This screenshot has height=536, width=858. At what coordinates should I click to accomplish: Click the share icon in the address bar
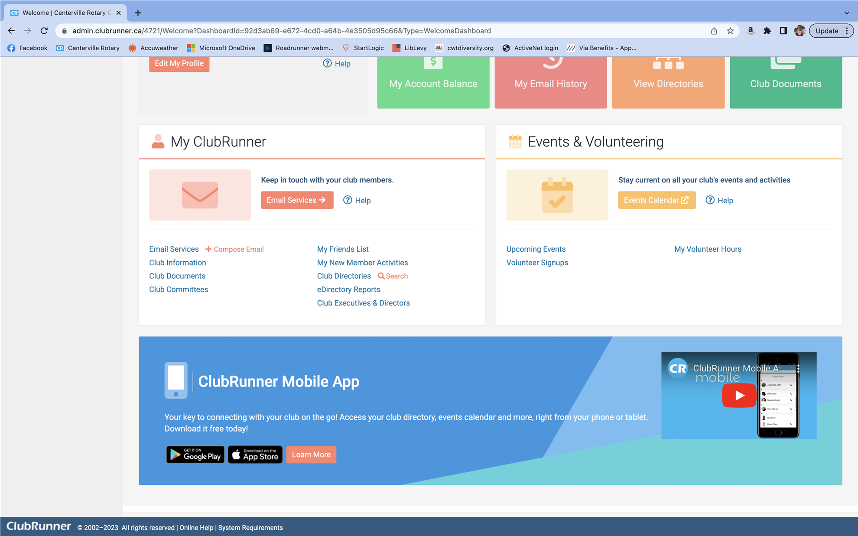pyautogui.click(x=714, y=31)
